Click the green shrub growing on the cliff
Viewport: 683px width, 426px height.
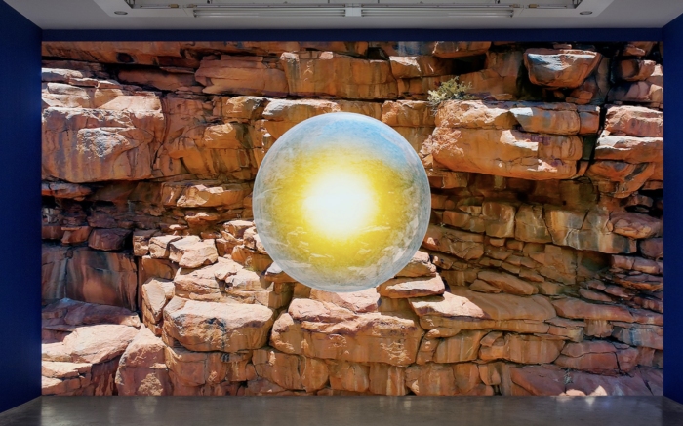(x=448, y=91)
